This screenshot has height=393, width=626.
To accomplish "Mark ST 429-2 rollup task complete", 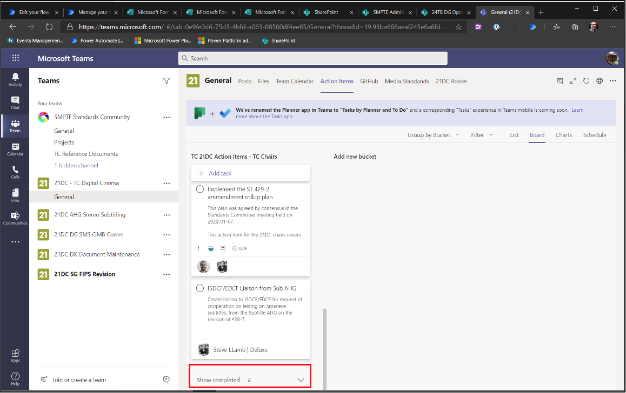I will 200,189.
